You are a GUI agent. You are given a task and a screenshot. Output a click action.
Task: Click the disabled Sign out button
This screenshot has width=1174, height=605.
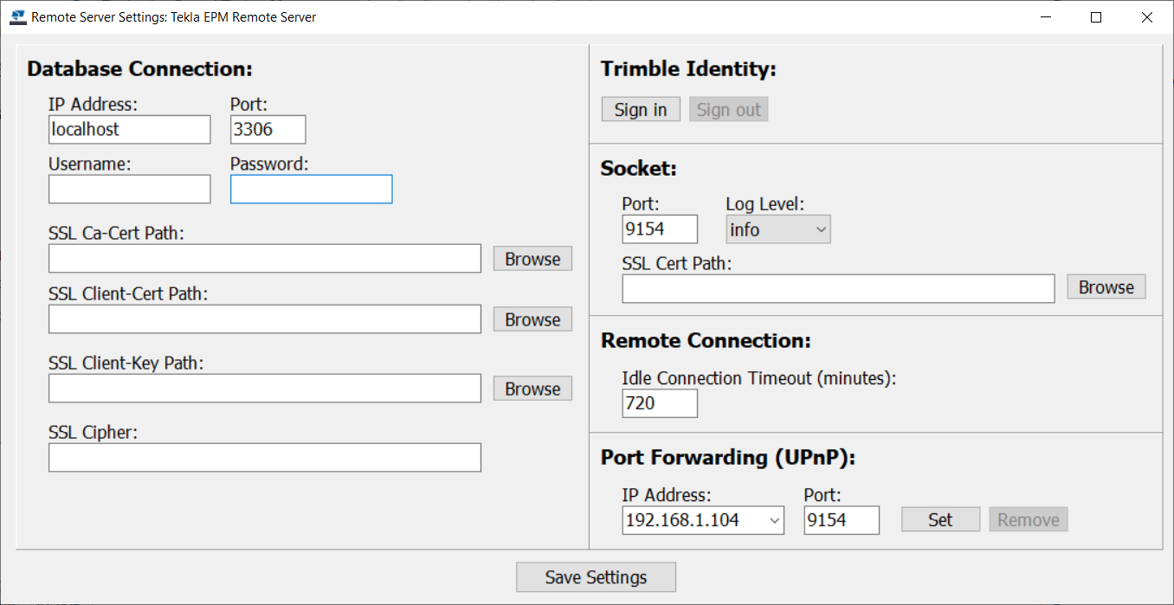[x=728, y=108]
